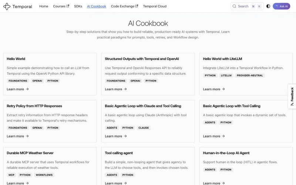Click LITELLM tag

coord(226,75)
